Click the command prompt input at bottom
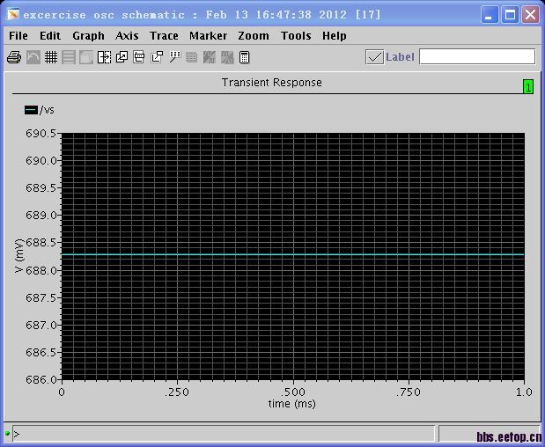 (x=220, y=434)
